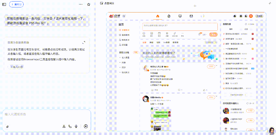276x135 pixels.
Task: Click the orange 发送 button
Action: 213,35
